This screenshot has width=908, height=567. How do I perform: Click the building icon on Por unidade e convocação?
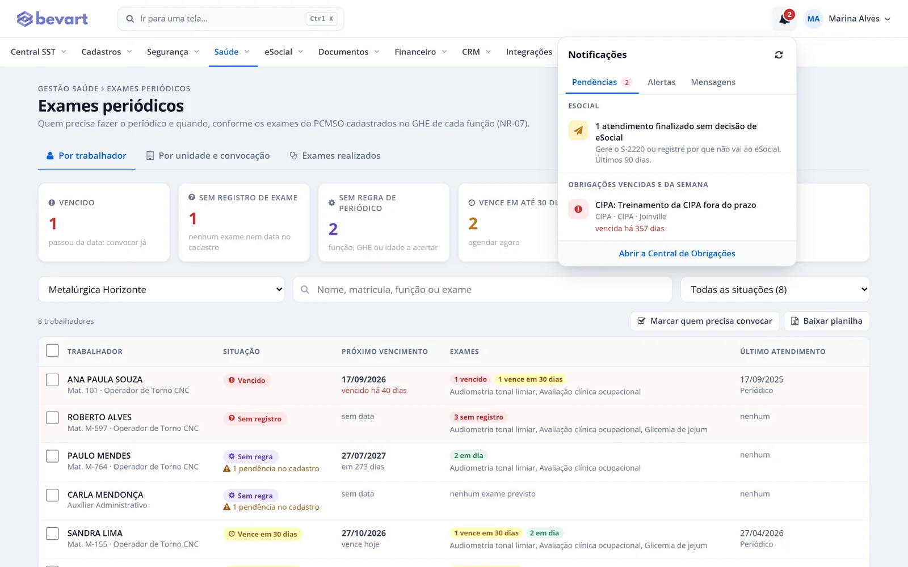click(150, 155)
